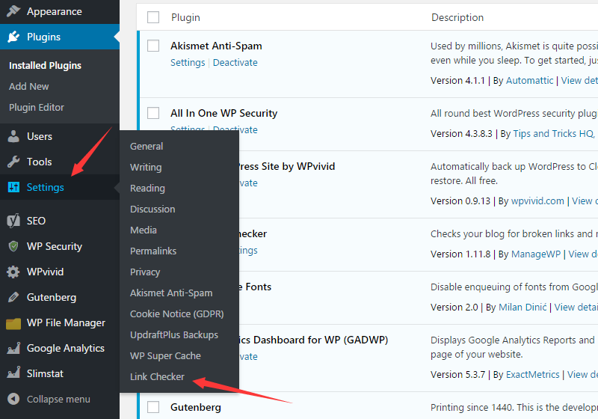The image size is (598, 419).
Task: Click the WPvivid gear icon
Action: point(13,272)
